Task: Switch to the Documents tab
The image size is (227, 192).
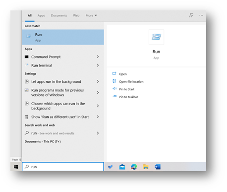Action: point(59,15)
